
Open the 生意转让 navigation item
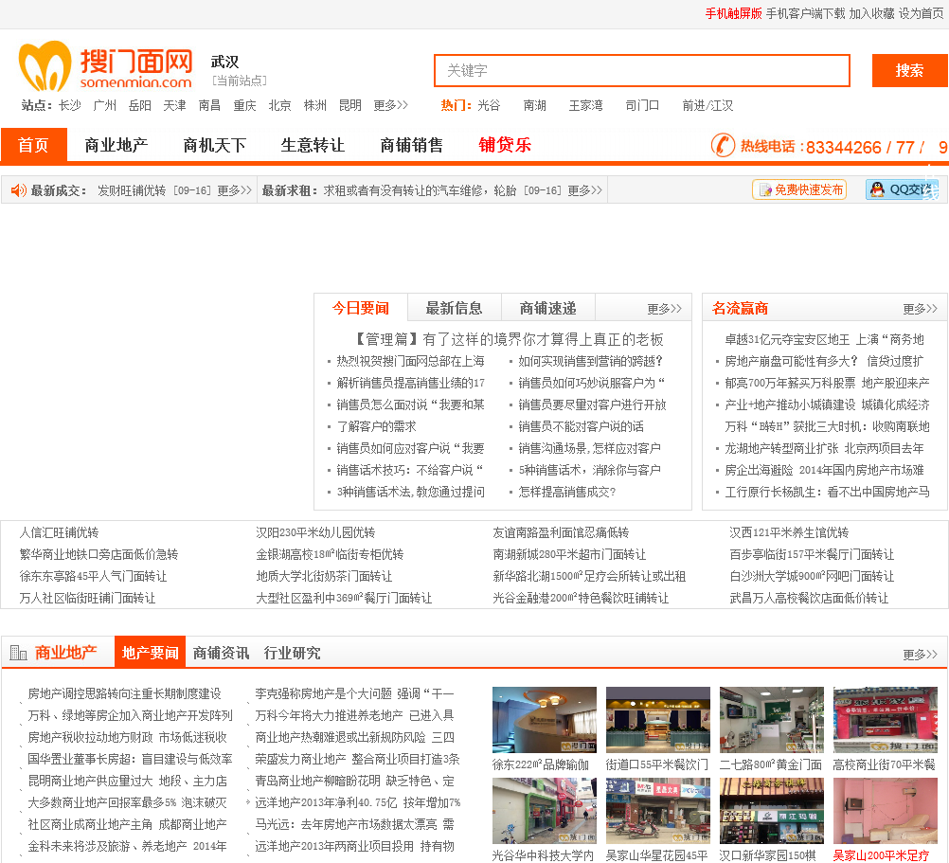click(313, 145)
